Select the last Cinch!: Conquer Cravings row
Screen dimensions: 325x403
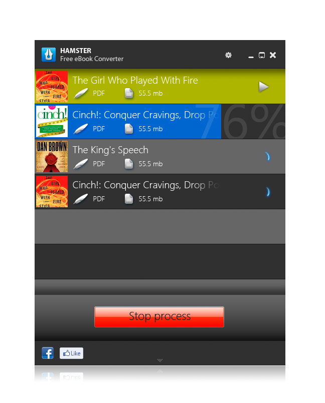(x=160, y=191)
